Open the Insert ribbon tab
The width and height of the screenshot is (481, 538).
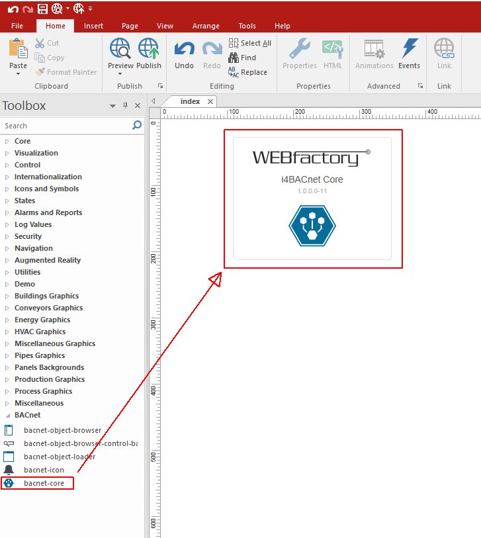tap(93, 26)
